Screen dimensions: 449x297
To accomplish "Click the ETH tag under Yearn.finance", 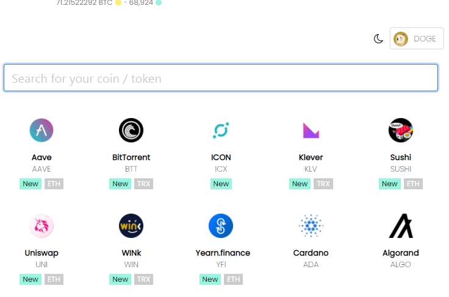I will [x=234, y=279].
